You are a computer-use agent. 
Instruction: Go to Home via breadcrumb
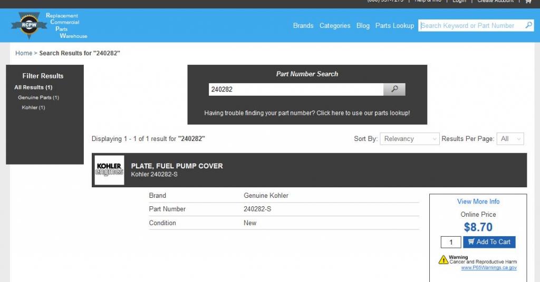(23, 53)
